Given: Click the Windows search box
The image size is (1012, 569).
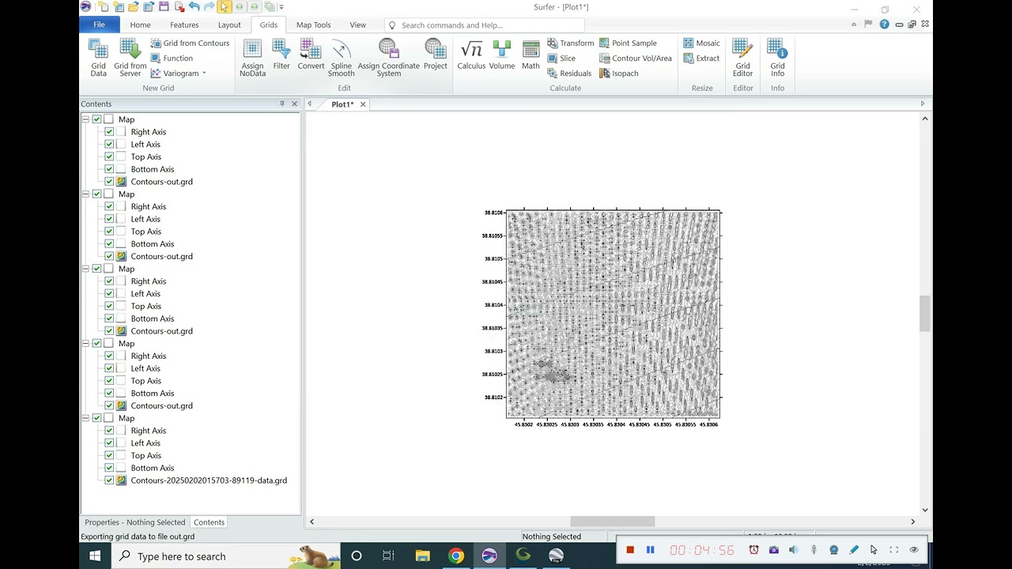Looking at the screenshot, I should click(x=225, y=556).
